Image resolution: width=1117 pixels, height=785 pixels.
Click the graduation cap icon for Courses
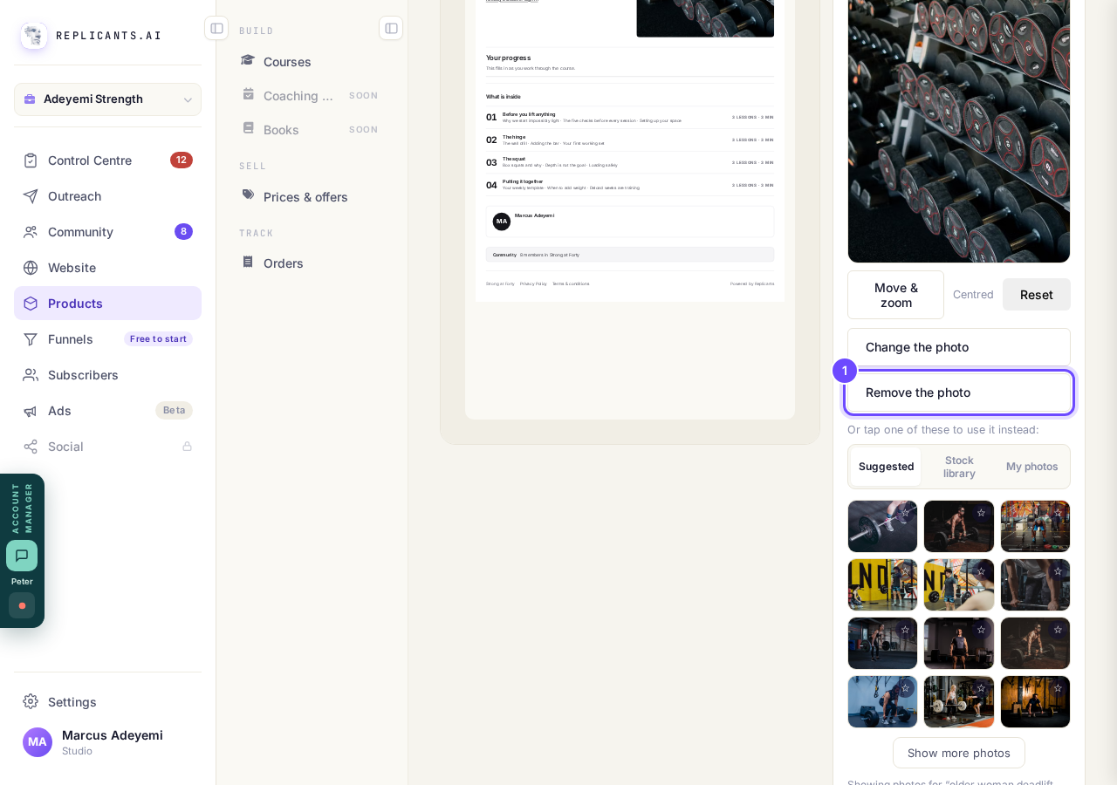(x=248, y=61)
